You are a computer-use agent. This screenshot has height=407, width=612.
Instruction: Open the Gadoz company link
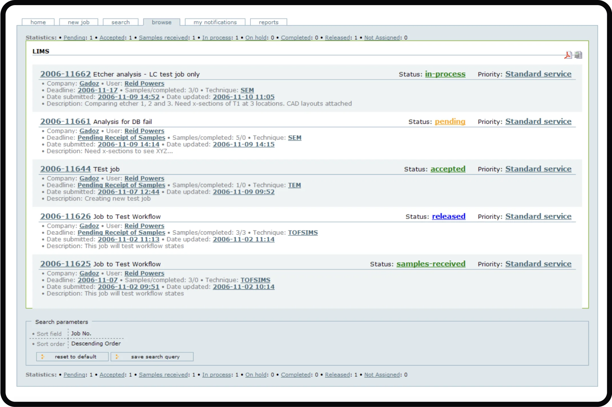(x=89, y=83)
